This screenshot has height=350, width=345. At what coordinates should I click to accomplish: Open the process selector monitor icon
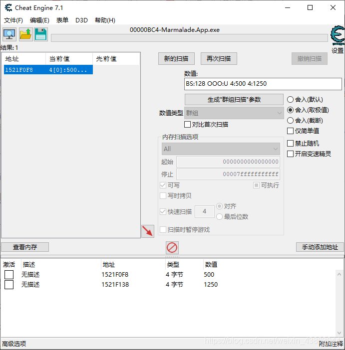9,34
